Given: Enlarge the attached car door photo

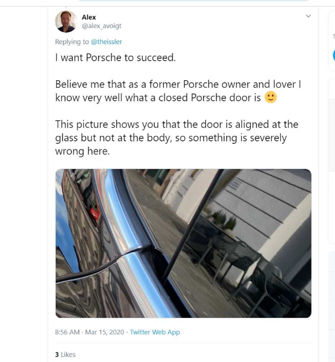Looking at the screenshot, I should (x=183, y=243).
